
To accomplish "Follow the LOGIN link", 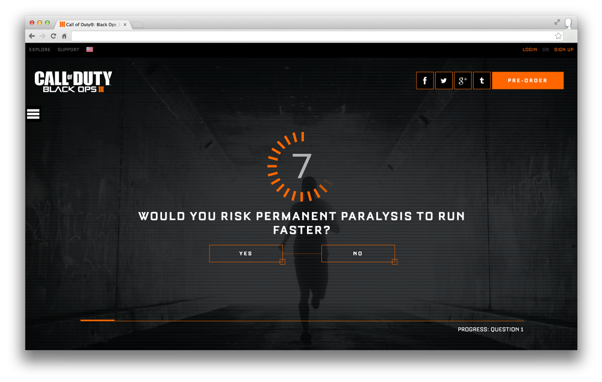I will 530,49.
